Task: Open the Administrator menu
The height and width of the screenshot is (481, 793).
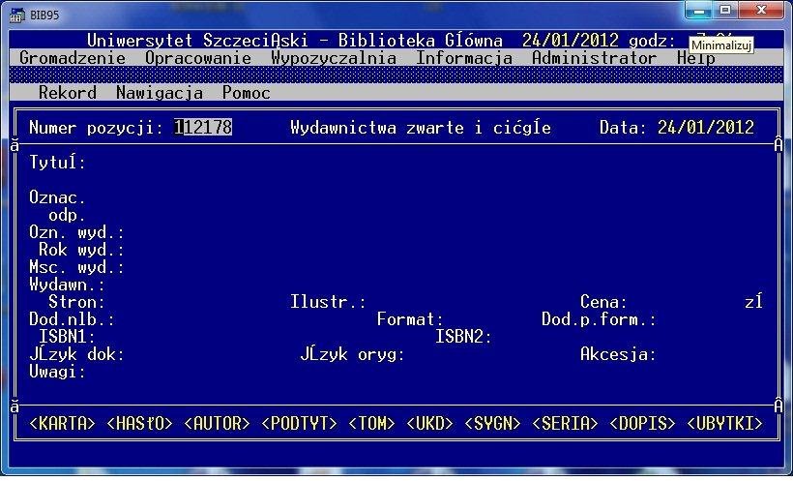Action: click(x=594, y=58)
